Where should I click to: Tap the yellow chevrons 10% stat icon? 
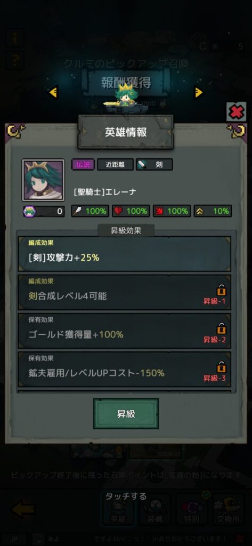[x=200, y=211]
